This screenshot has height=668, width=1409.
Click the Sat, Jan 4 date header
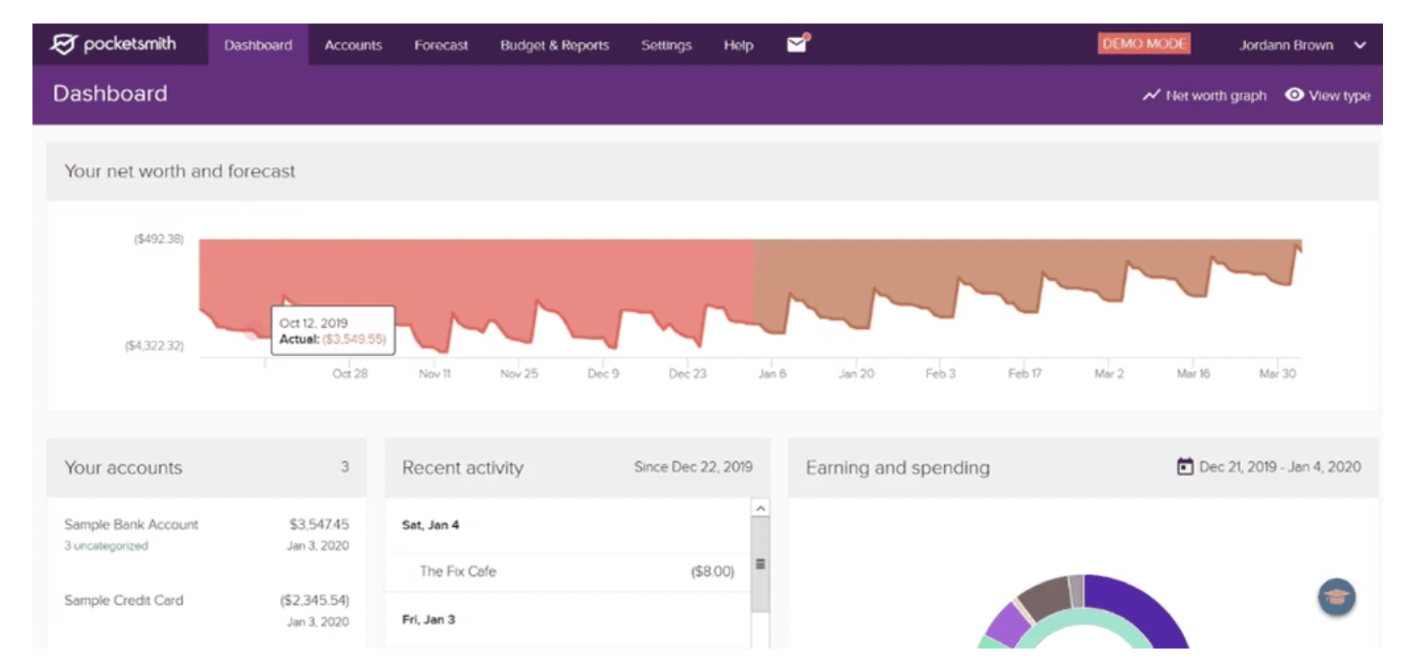[x=430, y=525]
